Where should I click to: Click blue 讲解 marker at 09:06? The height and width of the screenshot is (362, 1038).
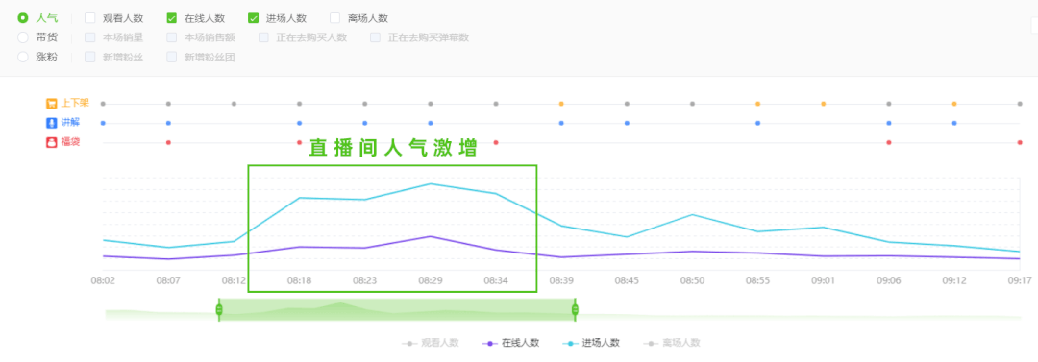[x=889, y=123]
